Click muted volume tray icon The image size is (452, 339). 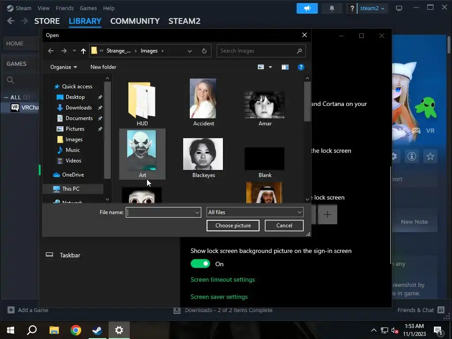[395, 330]
